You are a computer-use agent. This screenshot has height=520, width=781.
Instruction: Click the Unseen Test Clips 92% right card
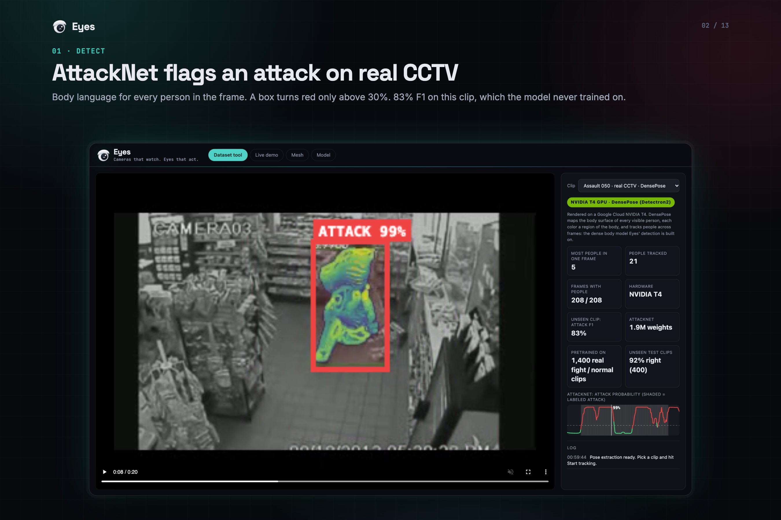pyautogui.click(x=652, y=366)
